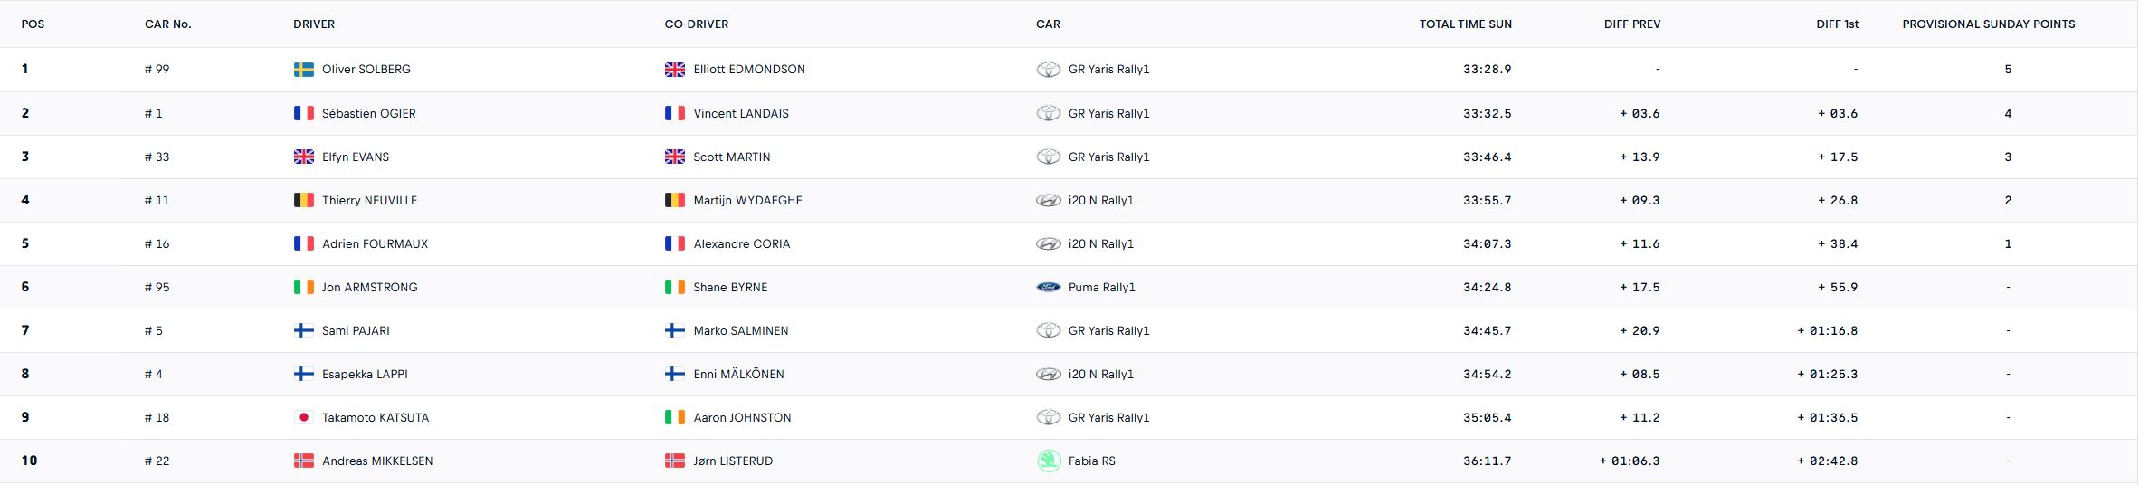Viewport: 2139px width, 485px height.
Task: Click the TOTAL TIME SUN column header
Action: [1465, 24]
